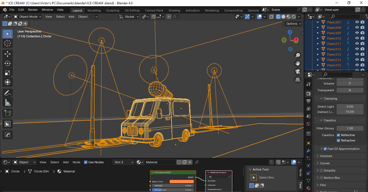Activate the Rotate tool
Image resolution: width=368 pixels, height=192 pixels.
click(8, 63)
